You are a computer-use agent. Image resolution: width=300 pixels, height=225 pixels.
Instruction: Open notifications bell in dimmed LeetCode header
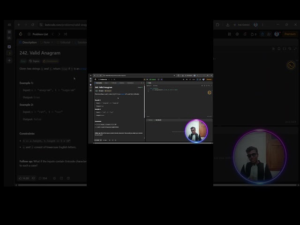[x=245, y=34]
